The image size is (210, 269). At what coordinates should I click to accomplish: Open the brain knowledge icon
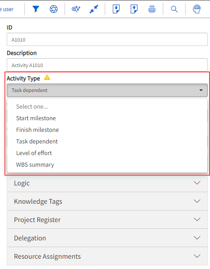pyautogui.click(x=197, y=9)
